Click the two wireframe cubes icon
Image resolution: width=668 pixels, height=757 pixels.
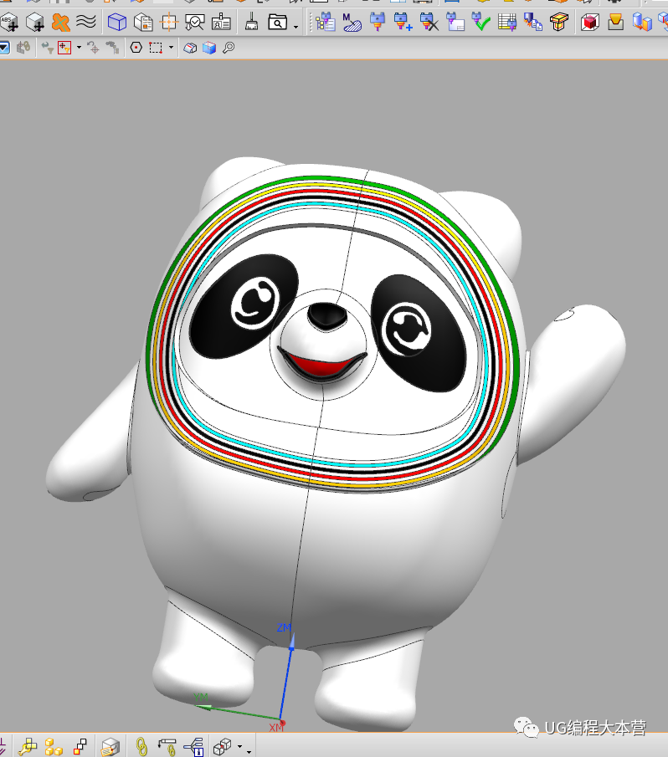(223, 746)
